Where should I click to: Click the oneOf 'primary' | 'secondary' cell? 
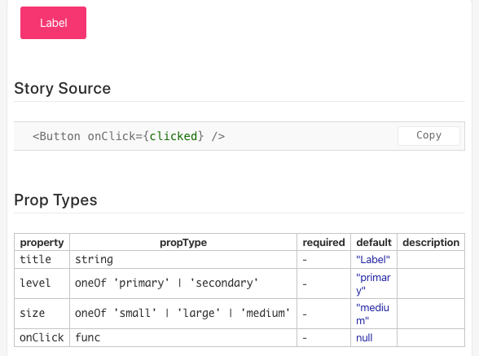[x=183, y=283]
